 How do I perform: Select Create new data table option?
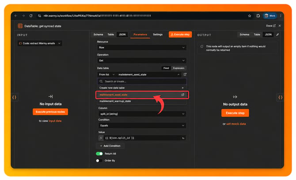(x=142, y=88)
